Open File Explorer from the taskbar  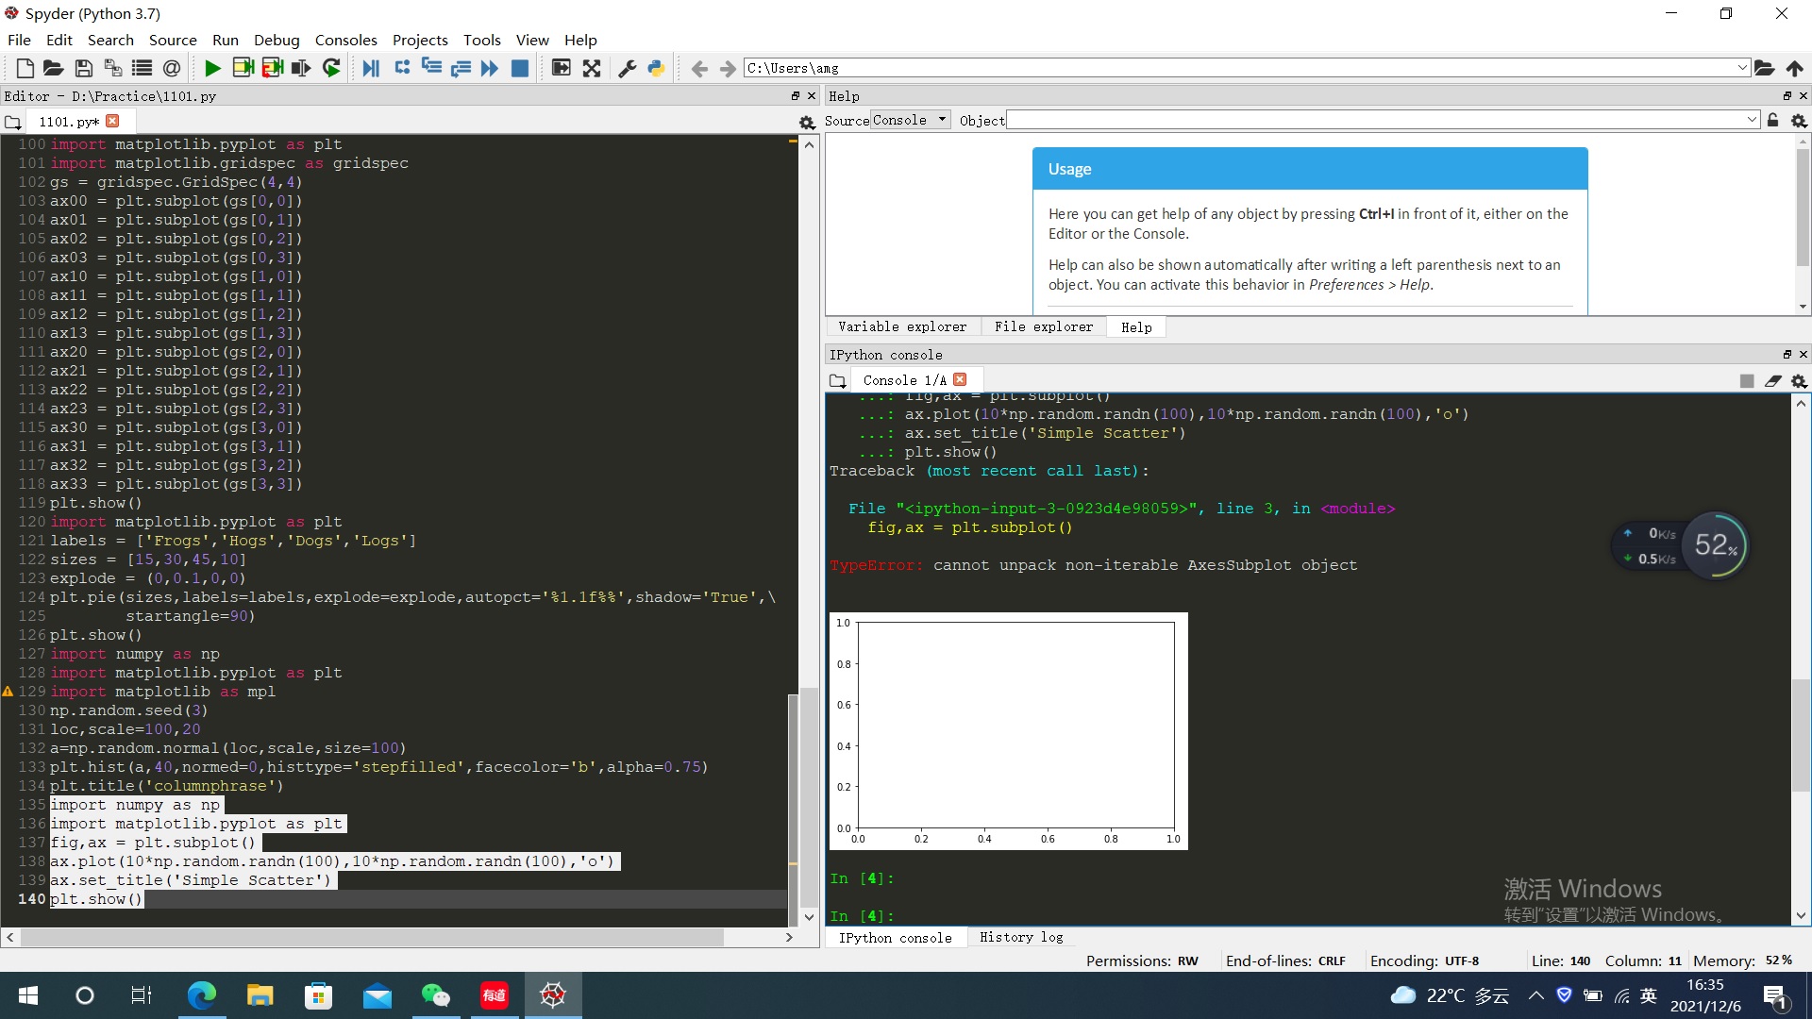pyautogui.click(x=260, y=995)
